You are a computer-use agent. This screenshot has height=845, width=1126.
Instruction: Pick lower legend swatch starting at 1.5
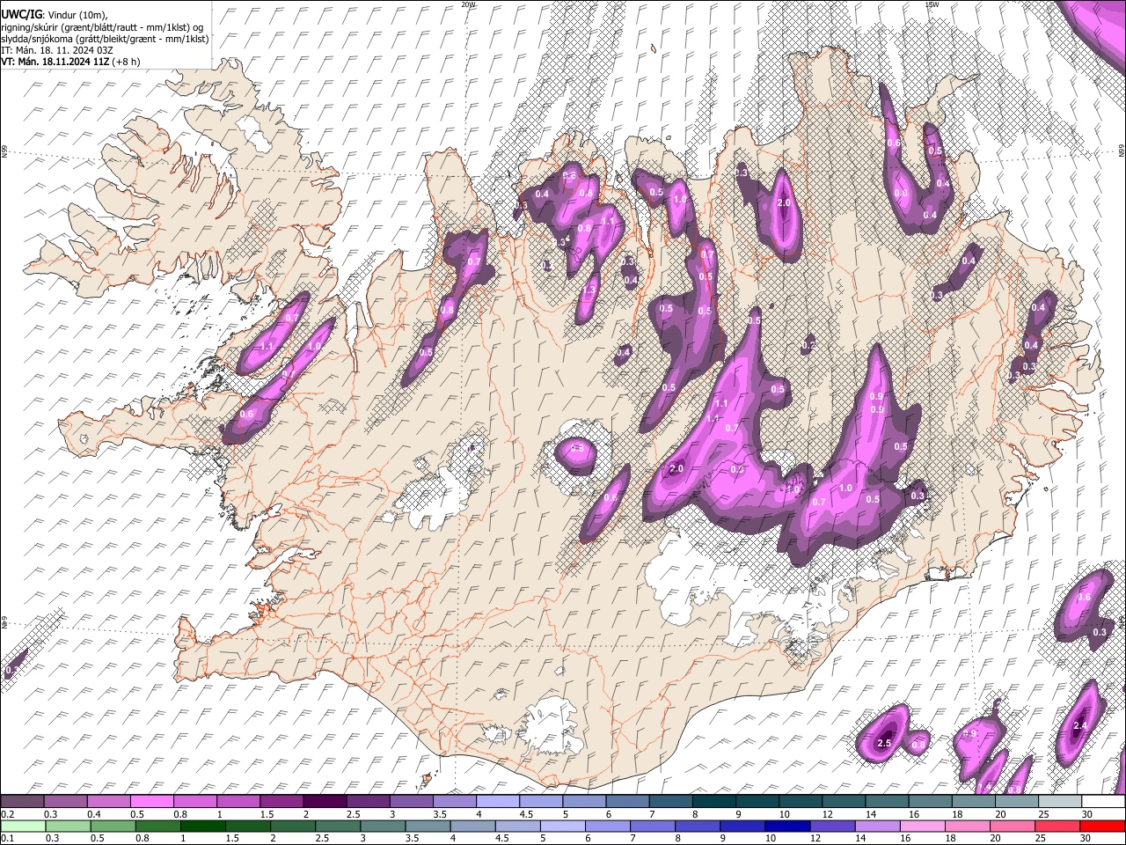tap(247, 826)
